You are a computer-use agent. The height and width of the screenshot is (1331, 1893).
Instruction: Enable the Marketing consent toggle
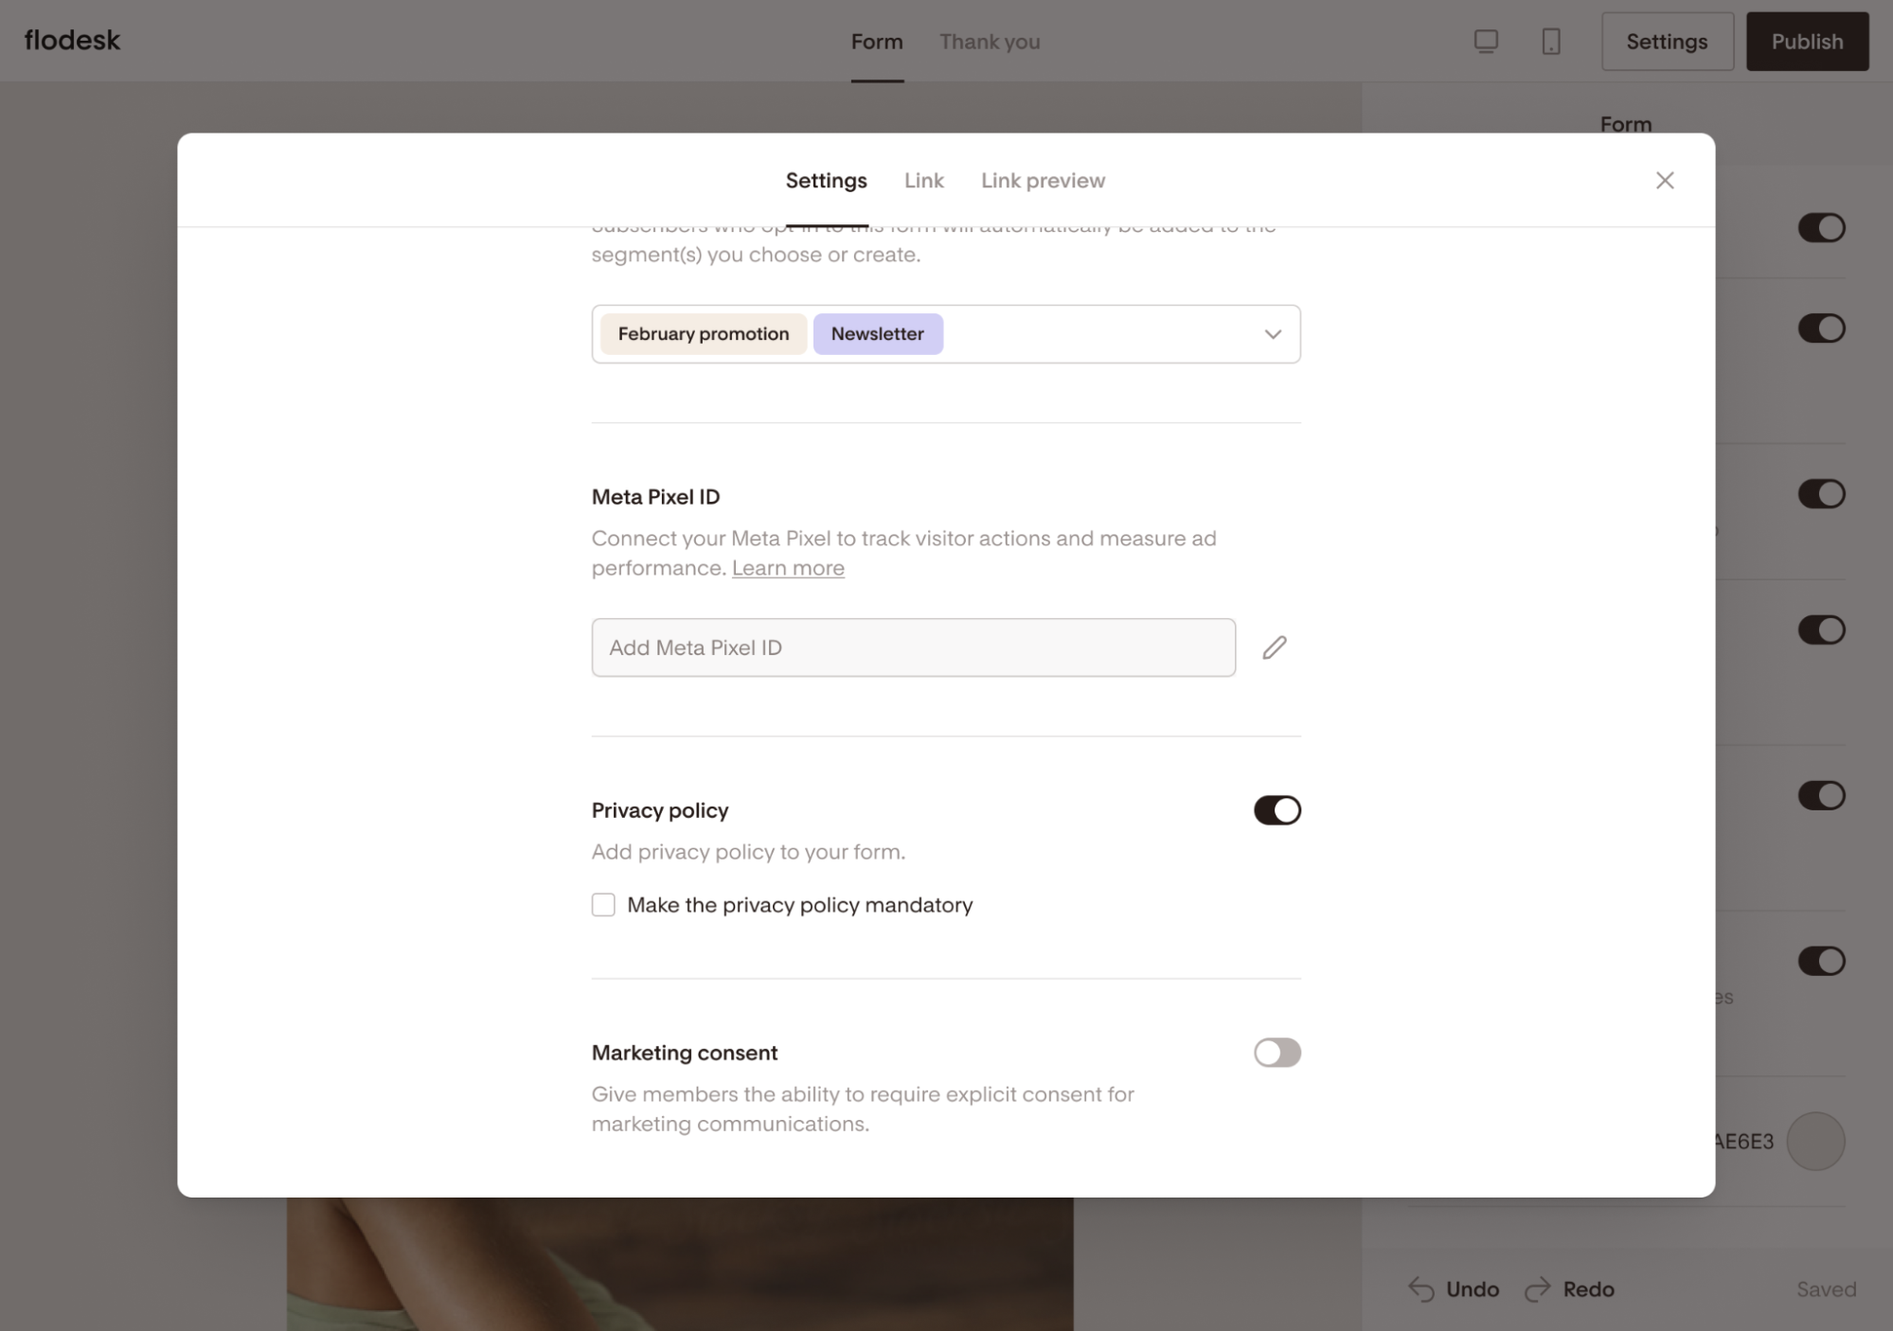pos(1277,1053)
